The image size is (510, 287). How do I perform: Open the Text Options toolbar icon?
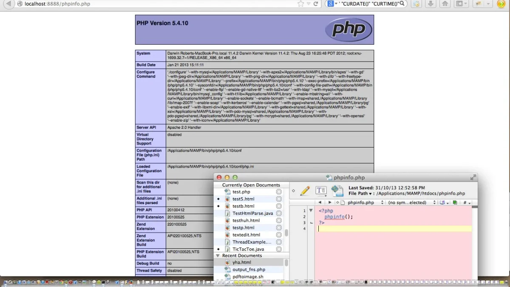(x=321, y=191)
